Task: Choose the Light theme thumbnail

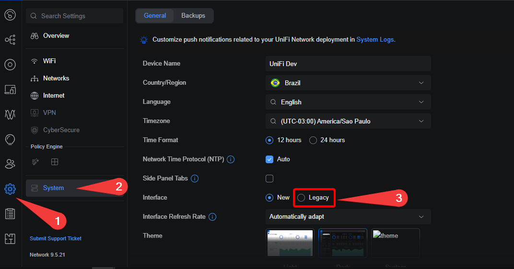Action: pos(290,243)
